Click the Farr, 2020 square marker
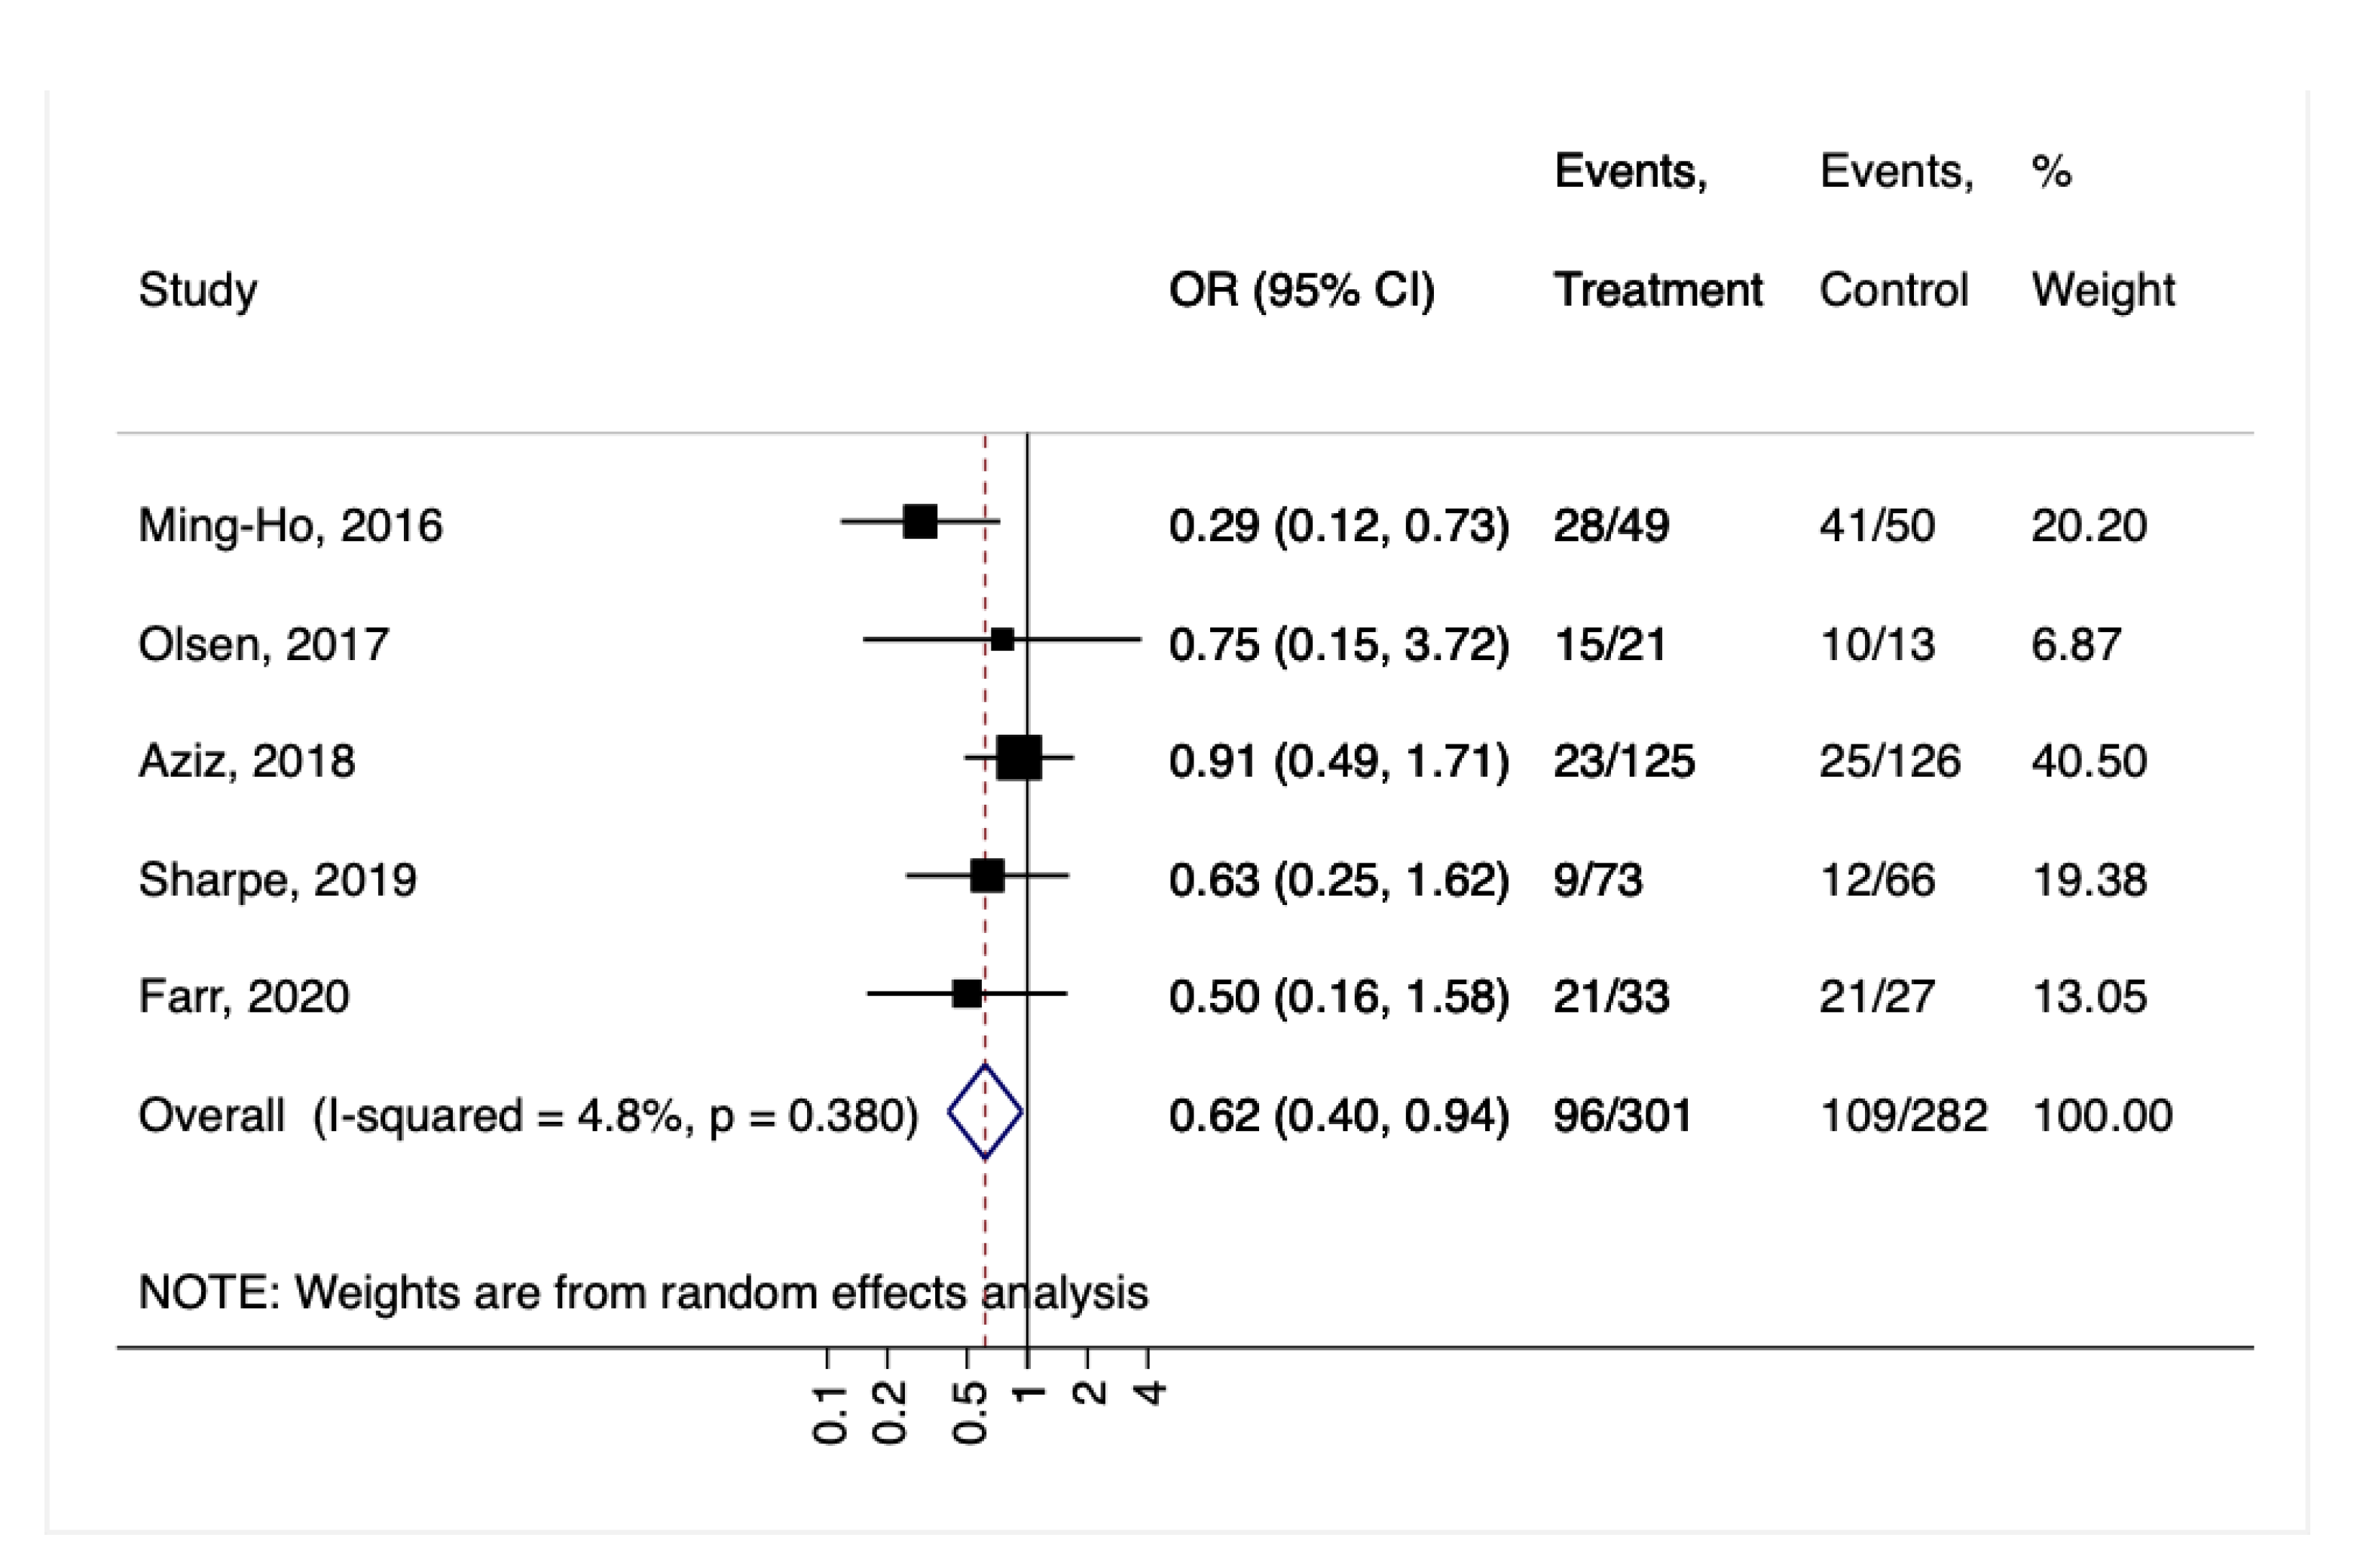The image size is (2357, 1568). coord(967,994)
